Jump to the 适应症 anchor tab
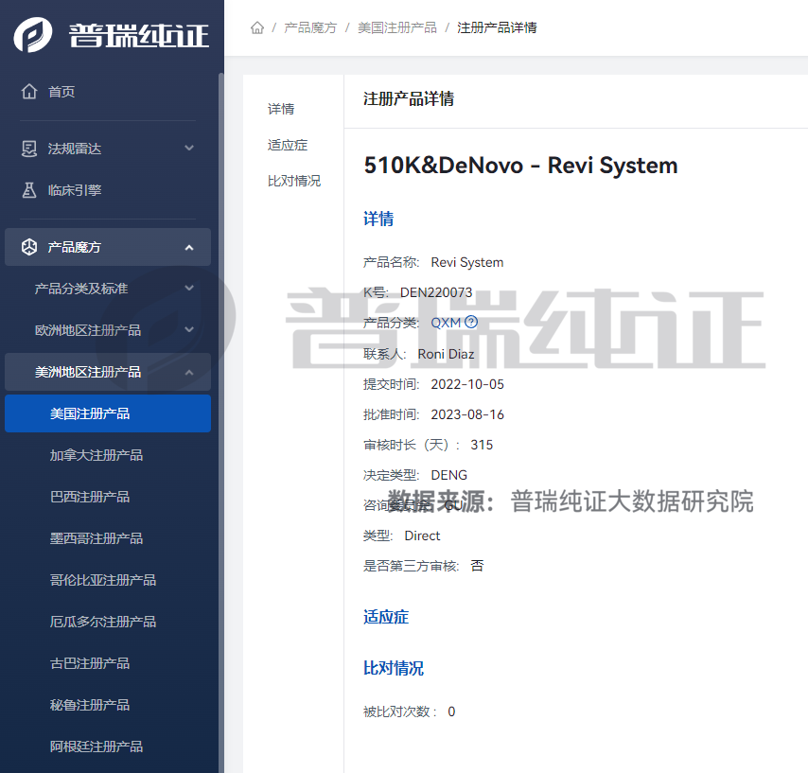Viewport: 808px width, 773px height. pyautogui.click(x=288, y=145)
